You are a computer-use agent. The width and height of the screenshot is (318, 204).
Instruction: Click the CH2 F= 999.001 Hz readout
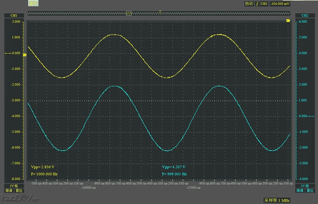174,174
